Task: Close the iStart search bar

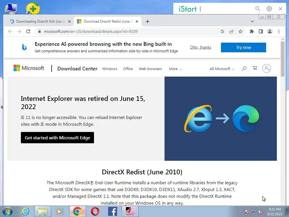Action: click(280, 9)
